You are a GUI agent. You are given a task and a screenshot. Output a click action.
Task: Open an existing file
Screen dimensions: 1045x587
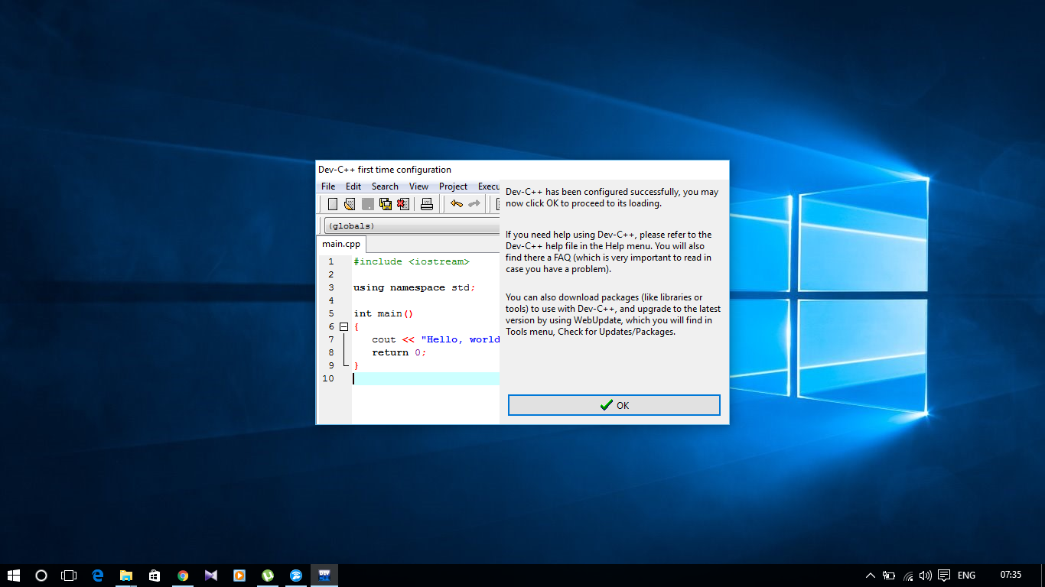tap(350, 203)
